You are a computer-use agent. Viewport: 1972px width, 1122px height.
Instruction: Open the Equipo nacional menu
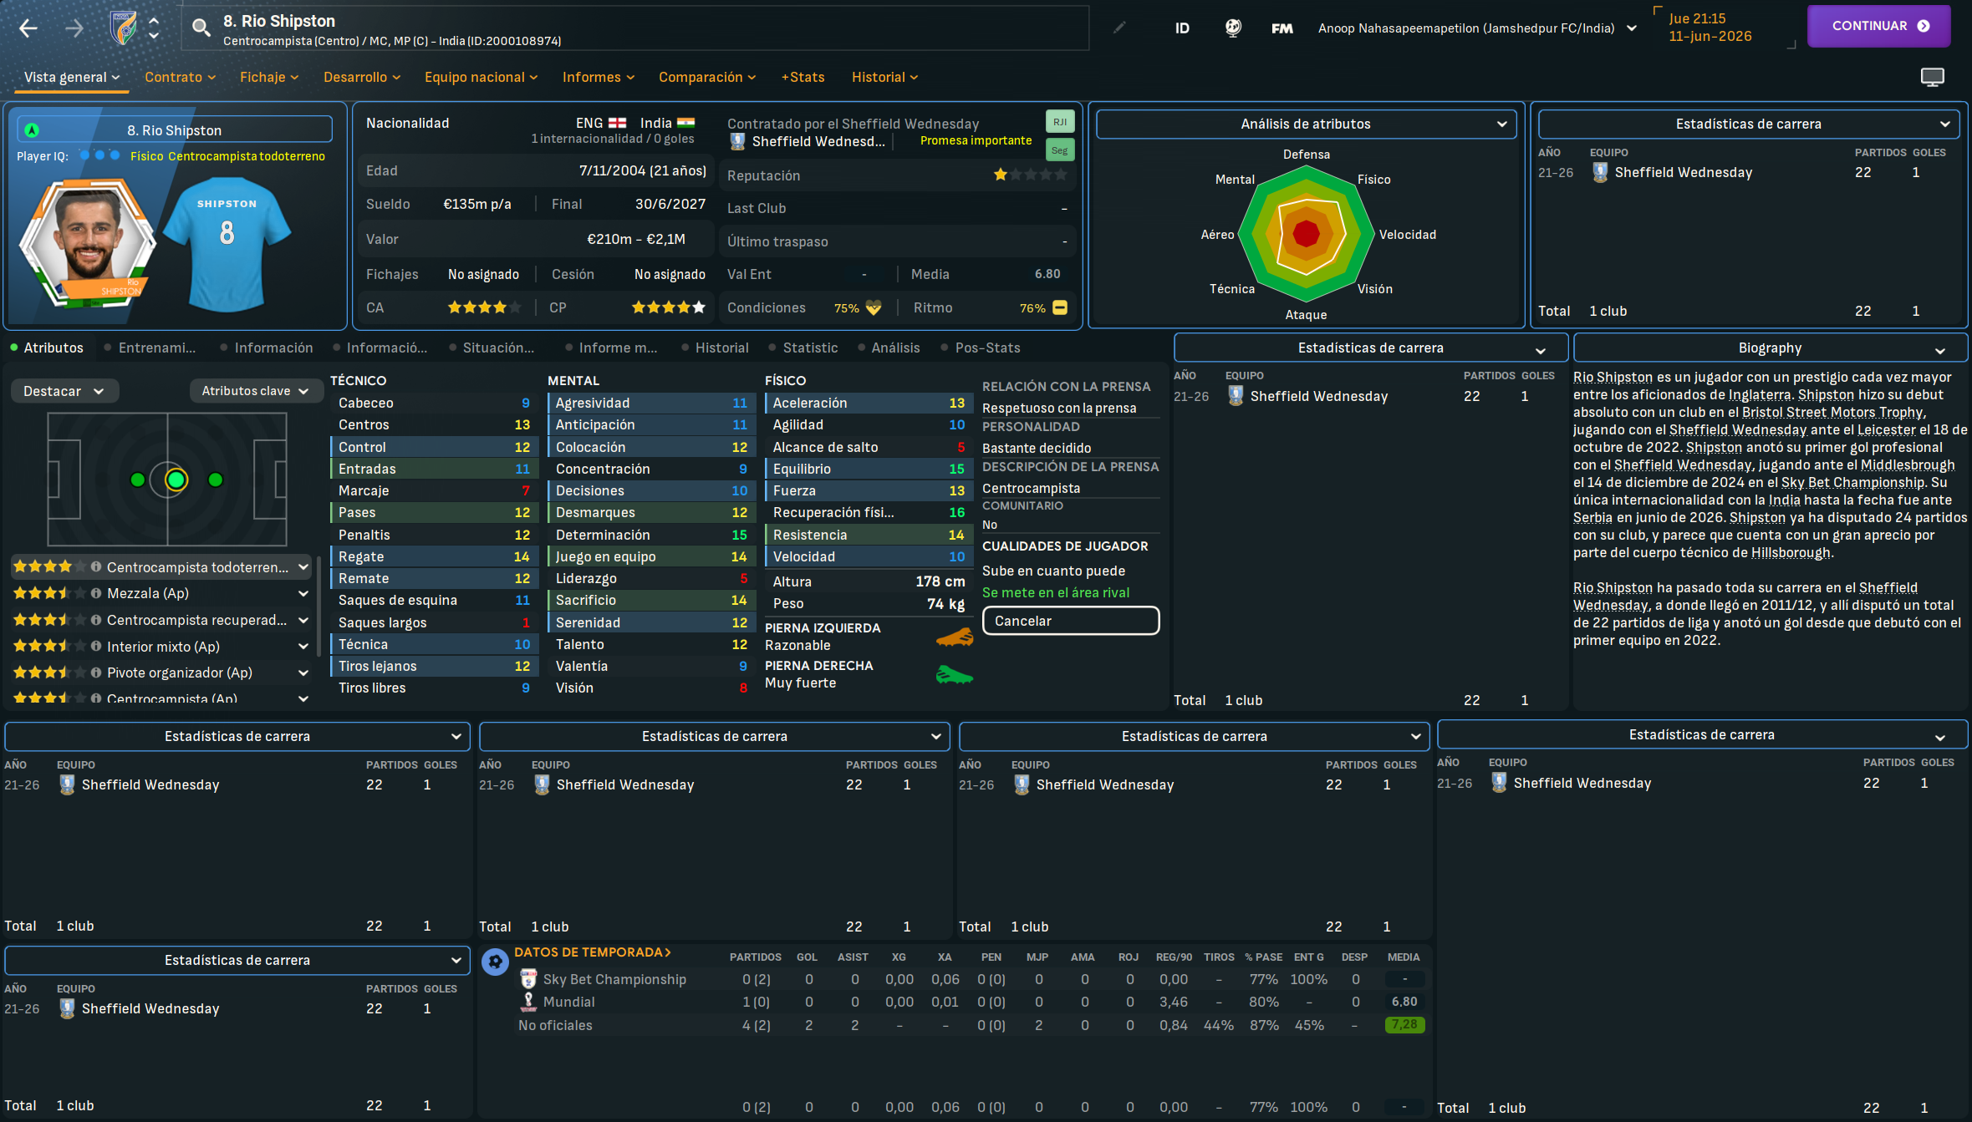(x=481, y=77)
